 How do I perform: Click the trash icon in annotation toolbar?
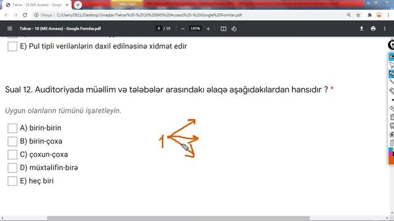pyautogui.click(x=392, y=117)
